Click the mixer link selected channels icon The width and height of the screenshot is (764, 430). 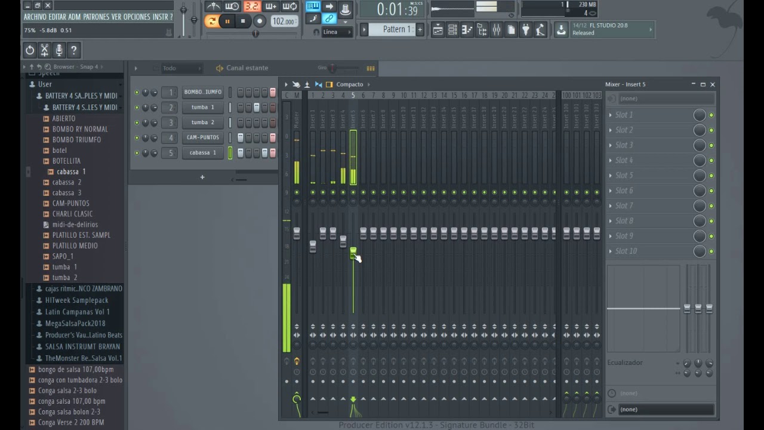tap(318, 84)
